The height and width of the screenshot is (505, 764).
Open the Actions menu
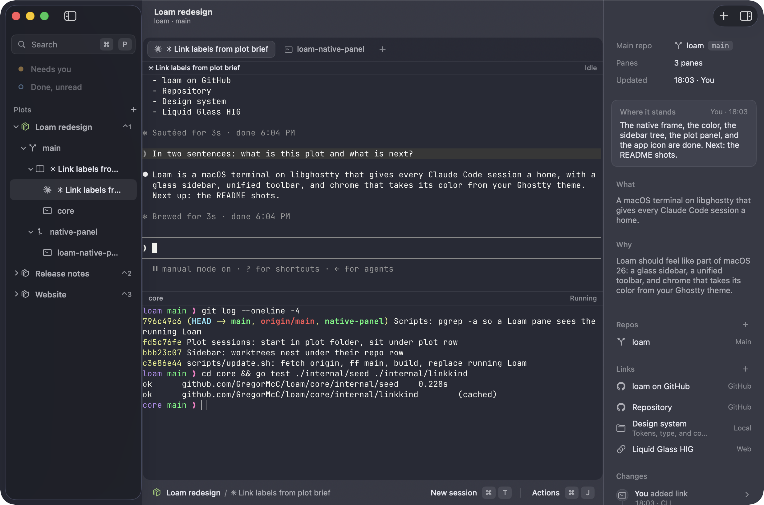pos(546,493)
